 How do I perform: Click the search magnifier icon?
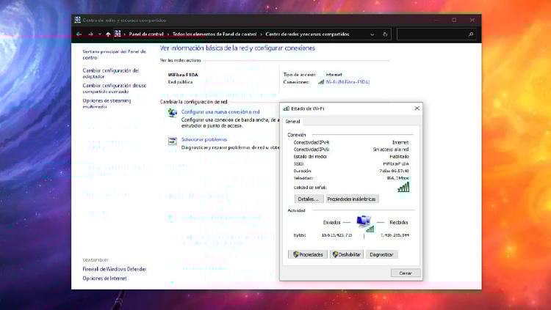[x=471, y=34]
